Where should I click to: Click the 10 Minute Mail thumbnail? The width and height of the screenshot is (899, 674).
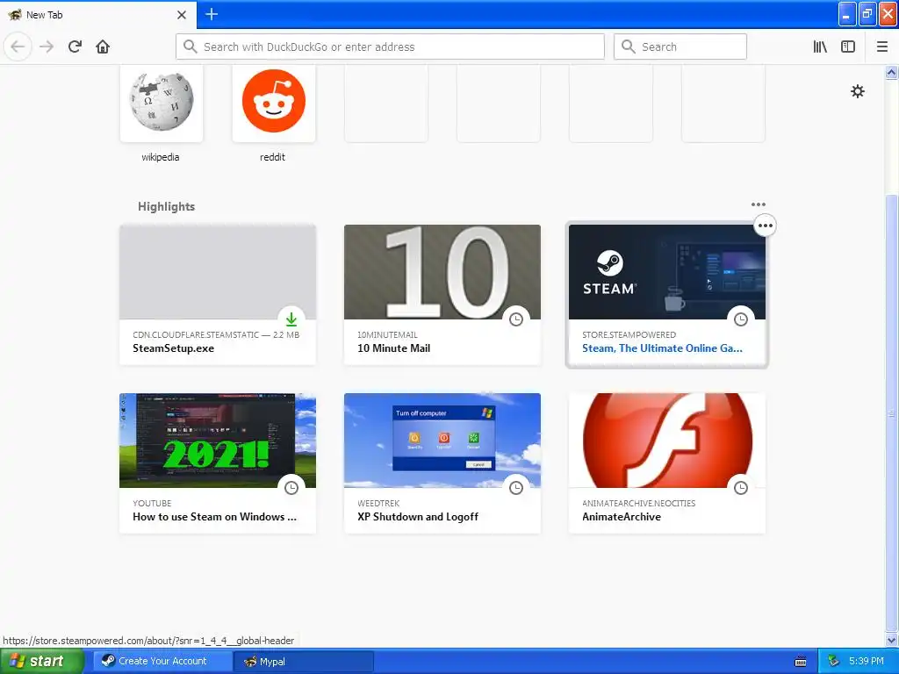tap(442, 272)
